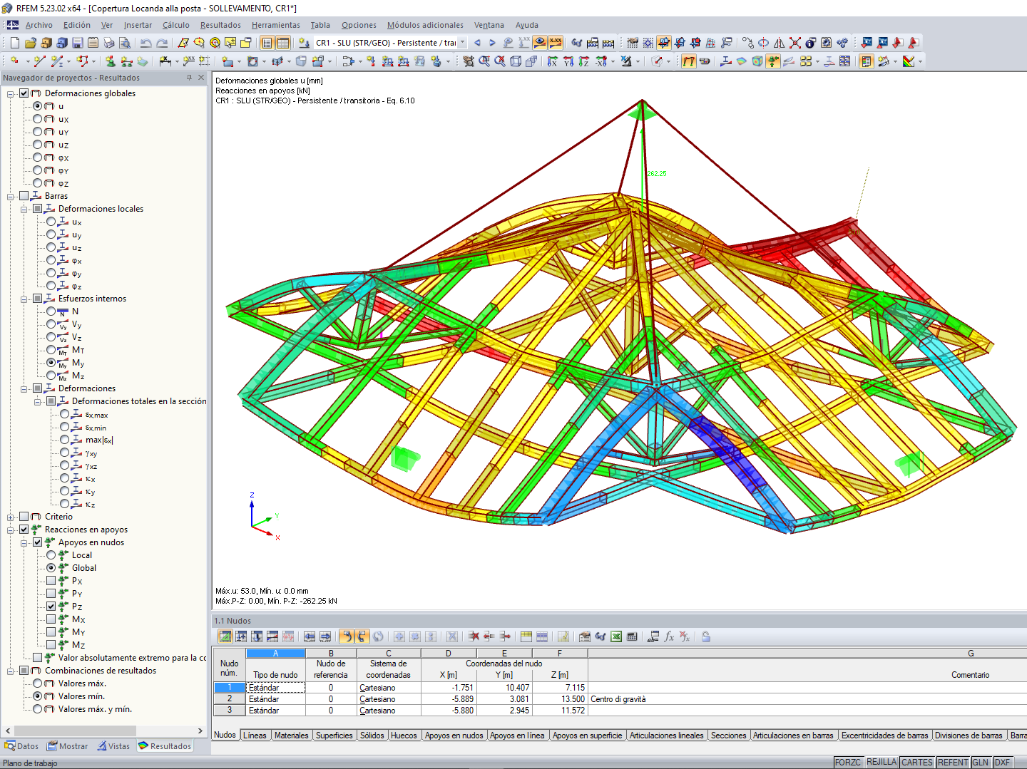1027x769 pixels.
Task: Click the Print icon in toolbar
Action: 108,43
